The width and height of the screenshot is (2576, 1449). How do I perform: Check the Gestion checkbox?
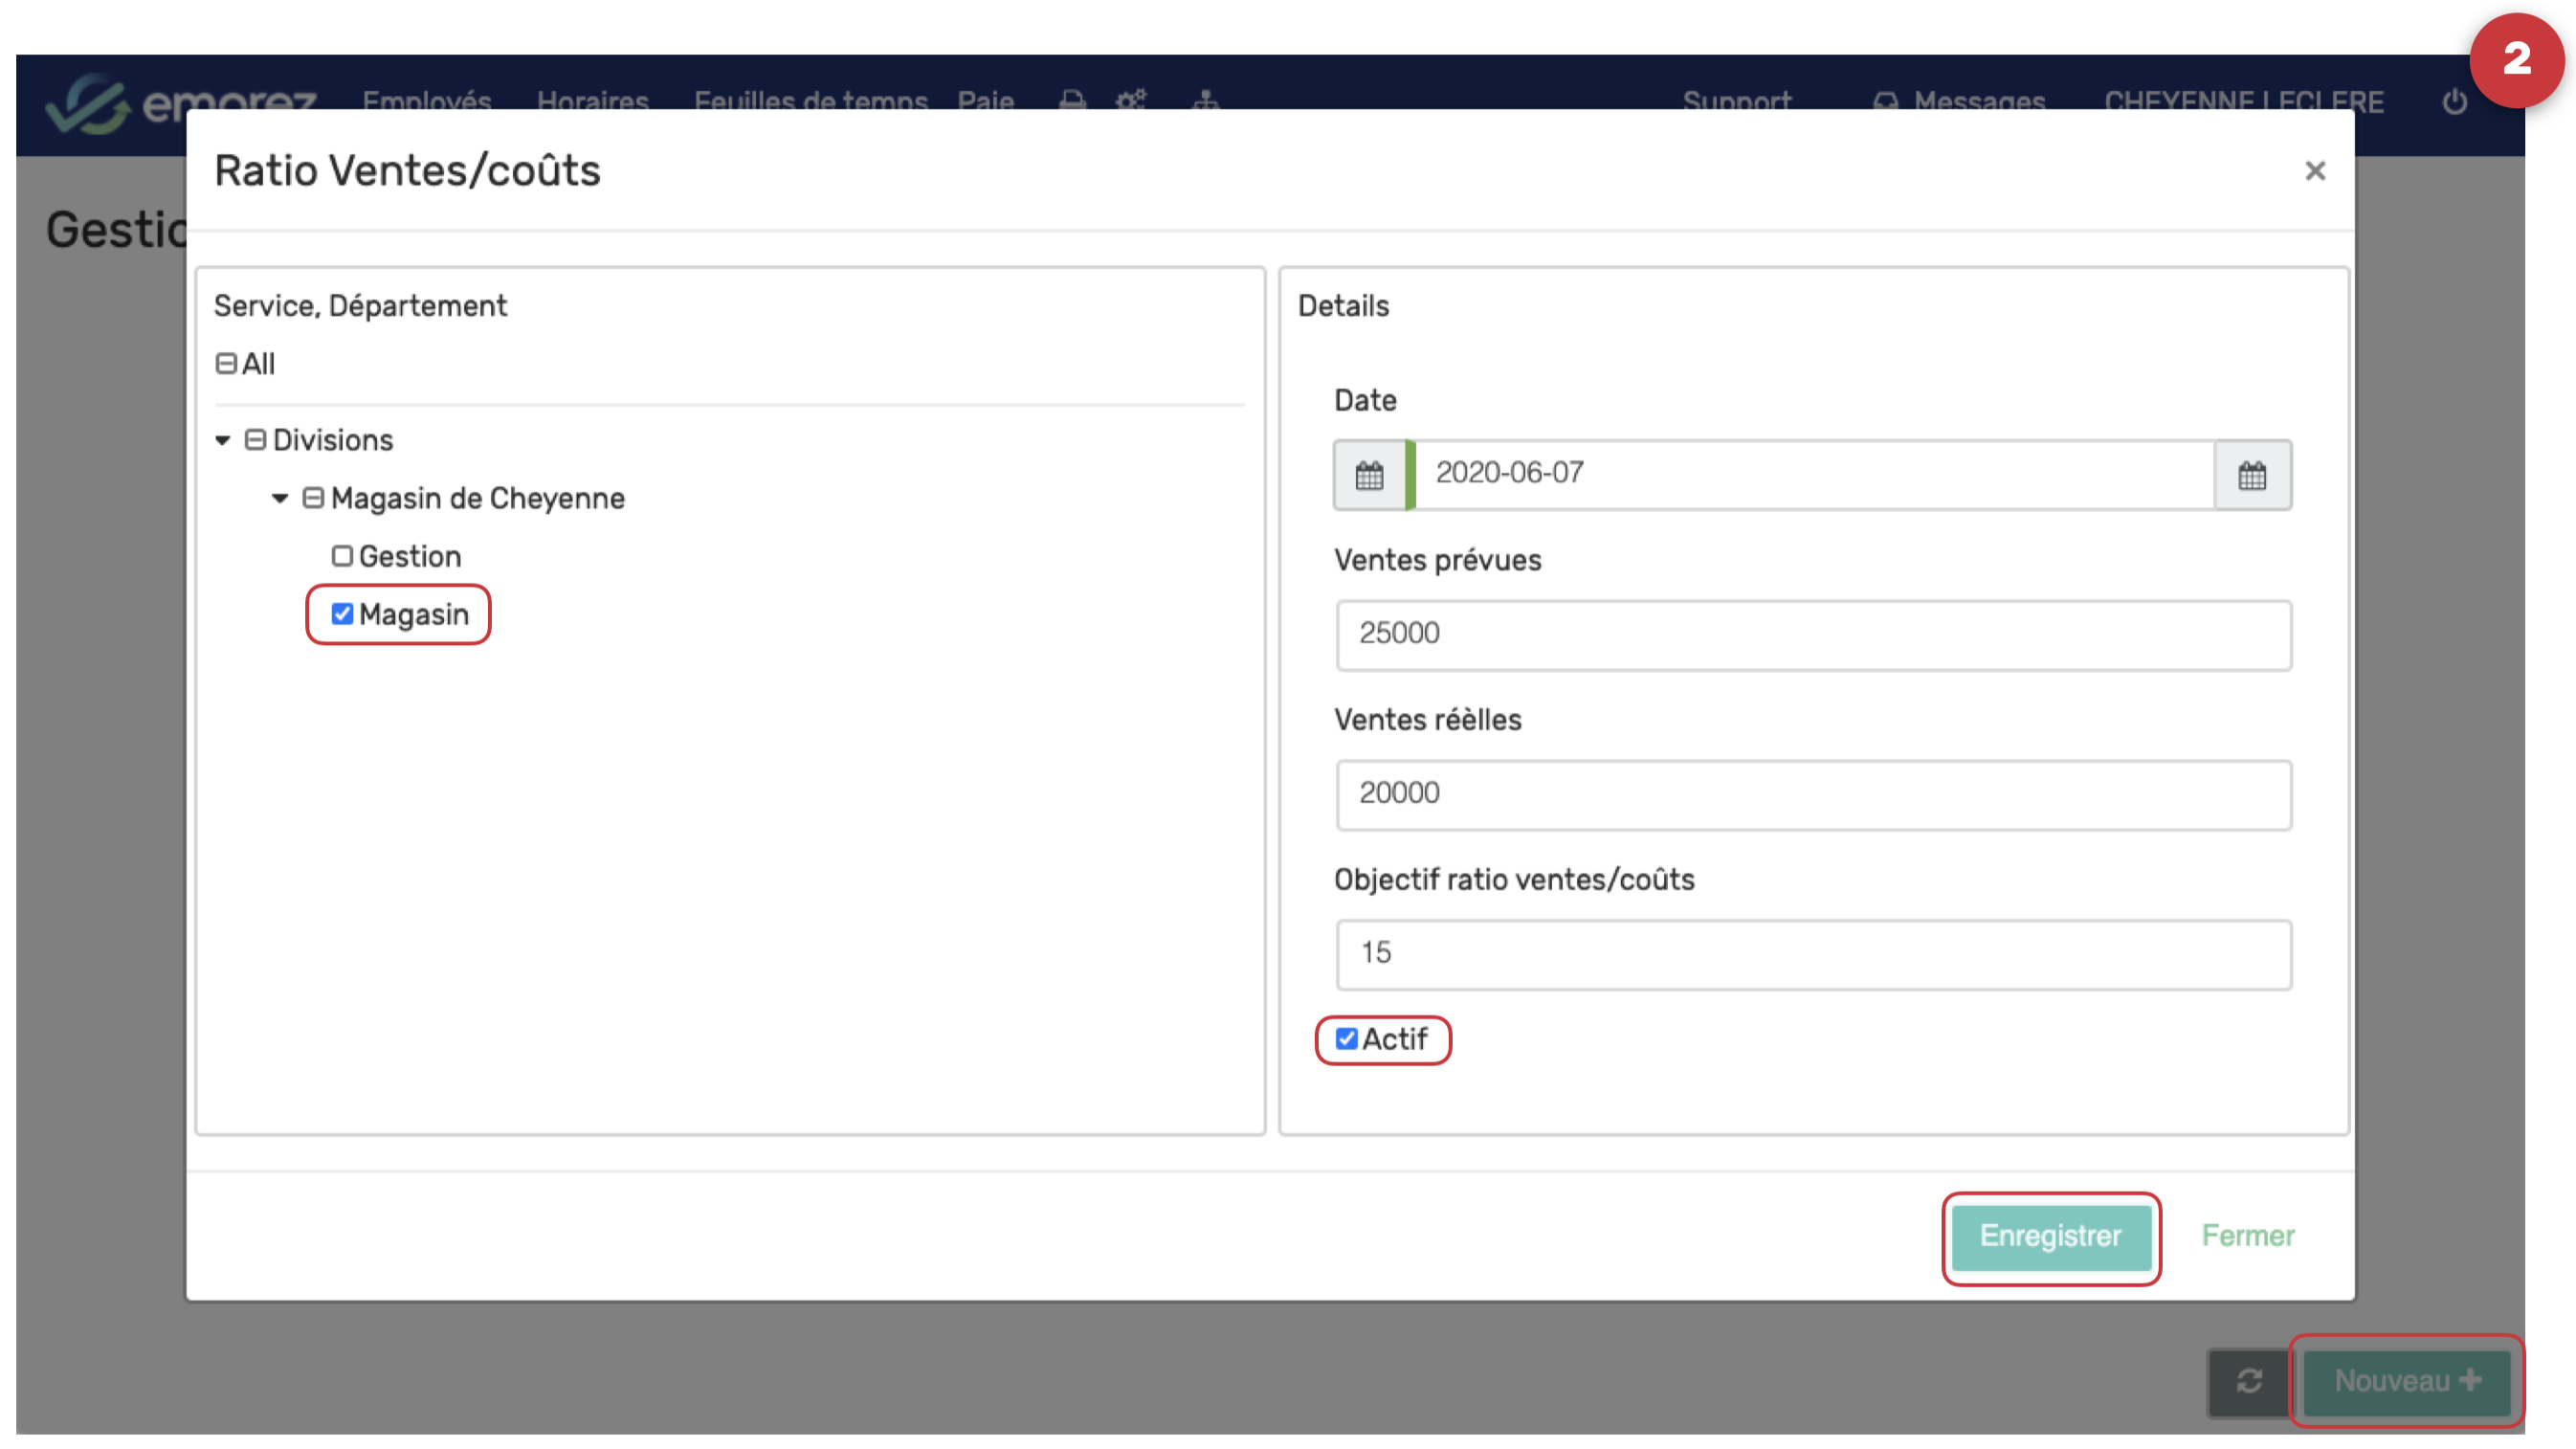342,556
